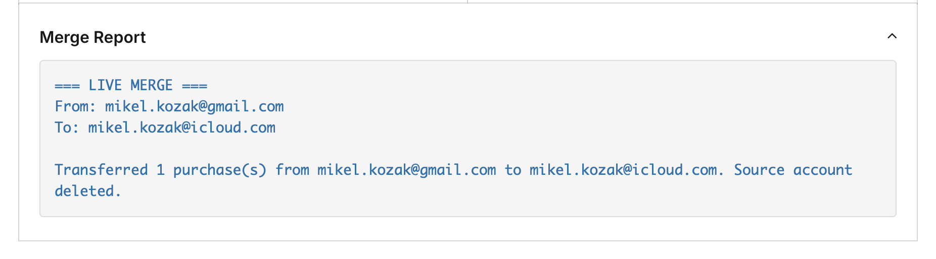Click the number 1 before purchase(s)
The image size is (936, 259).
(161, 170)
